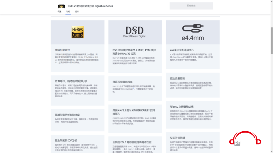Click the DSD Direct Stream Digital logo

coord(134,32)
